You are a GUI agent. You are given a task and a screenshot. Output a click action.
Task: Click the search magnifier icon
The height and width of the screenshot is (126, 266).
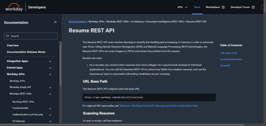(8, 36)
